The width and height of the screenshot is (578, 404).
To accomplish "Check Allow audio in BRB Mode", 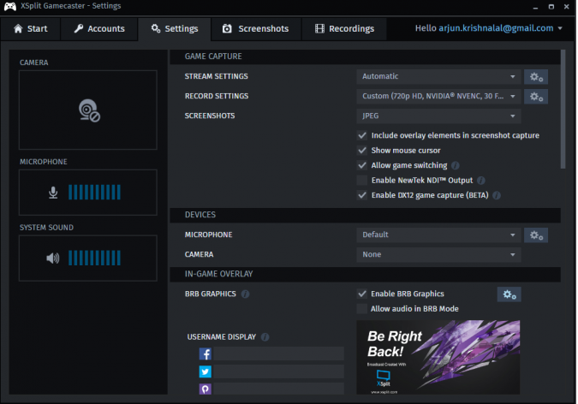I will [x=362, y=308].
